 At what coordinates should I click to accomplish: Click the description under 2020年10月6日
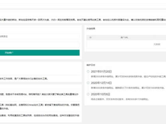tap(120, 99)
